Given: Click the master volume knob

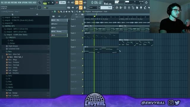Looking at the screenshot, I should [39, 2].
